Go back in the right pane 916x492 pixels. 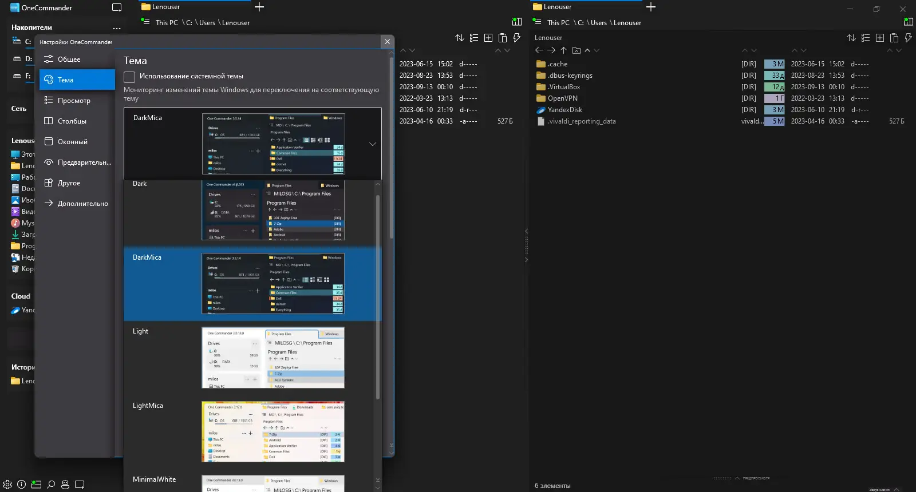coord(539,50)
